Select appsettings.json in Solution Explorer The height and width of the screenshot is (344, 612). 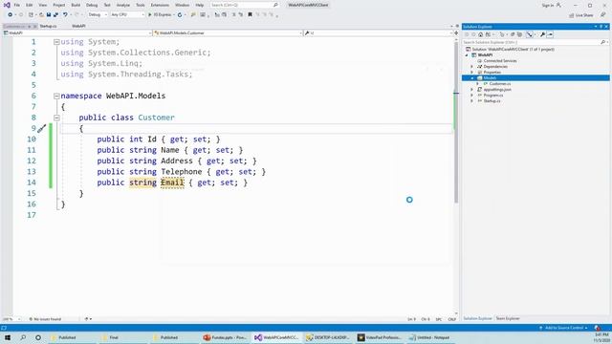(497, 90)
